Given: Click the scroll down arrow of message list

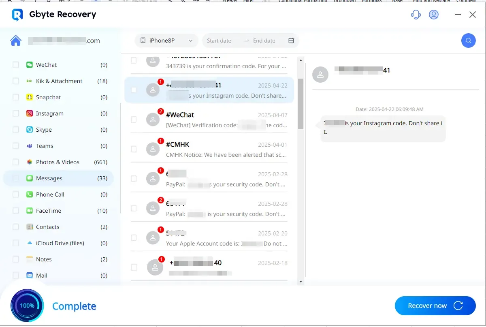Looking at the screenshot, I should [x=301, y=281].
